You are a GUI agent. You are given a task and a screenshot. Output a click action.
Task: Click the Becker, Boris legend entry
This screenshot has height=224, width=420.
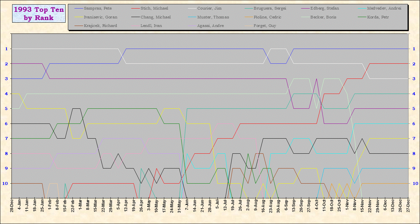[323, 17]
